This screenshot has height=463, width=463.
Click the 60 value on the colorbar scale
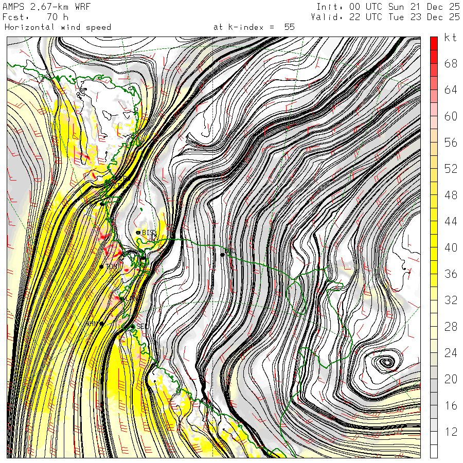tap(451, 116)
